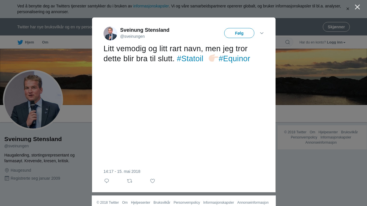The image size is (367, 206).
Task: Close the tweet overlay with the large X
Action: click(x=357, y=7)
